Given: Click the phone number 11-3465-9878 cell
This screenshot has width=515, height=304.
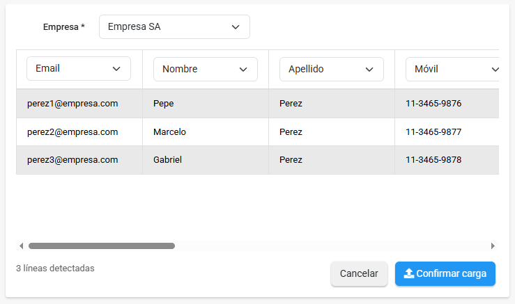Looking at the screenshot, I should 433,159.
